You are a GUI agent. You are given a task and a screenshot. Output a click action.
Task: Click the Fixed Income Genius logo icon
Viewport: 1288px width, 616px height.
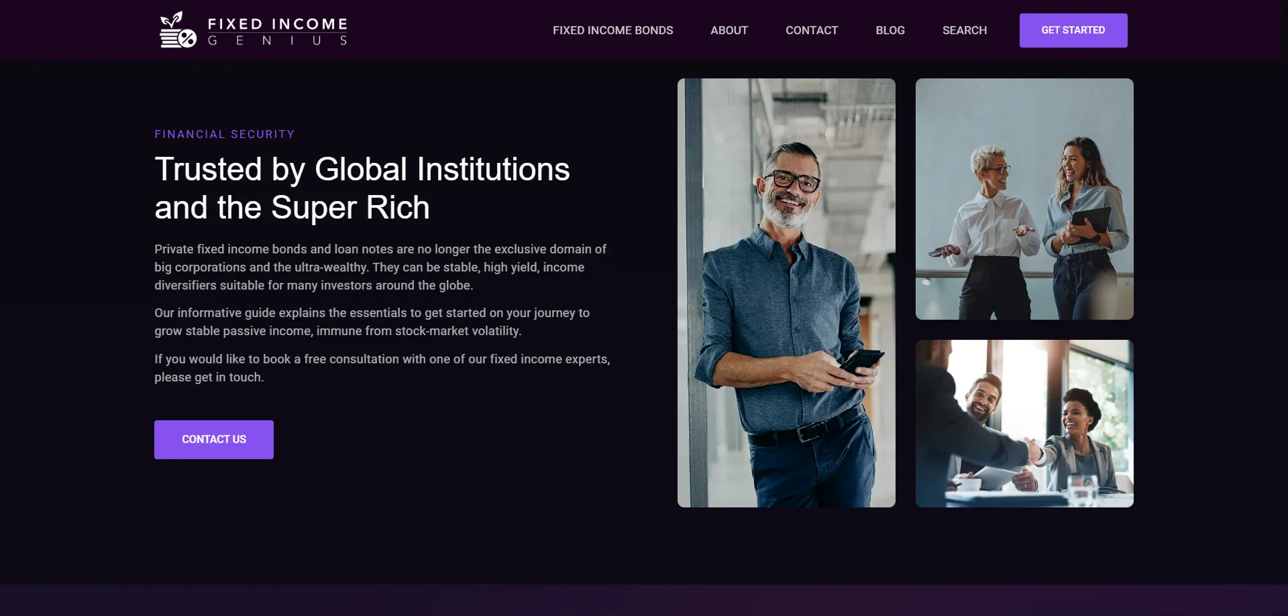pyautogui.click(x=177, y=30)
